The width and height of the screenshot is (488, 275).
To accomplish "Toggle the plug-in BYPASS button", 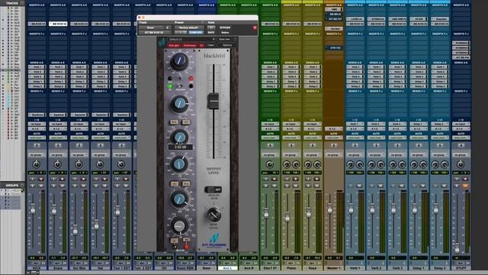I will 225,27.
